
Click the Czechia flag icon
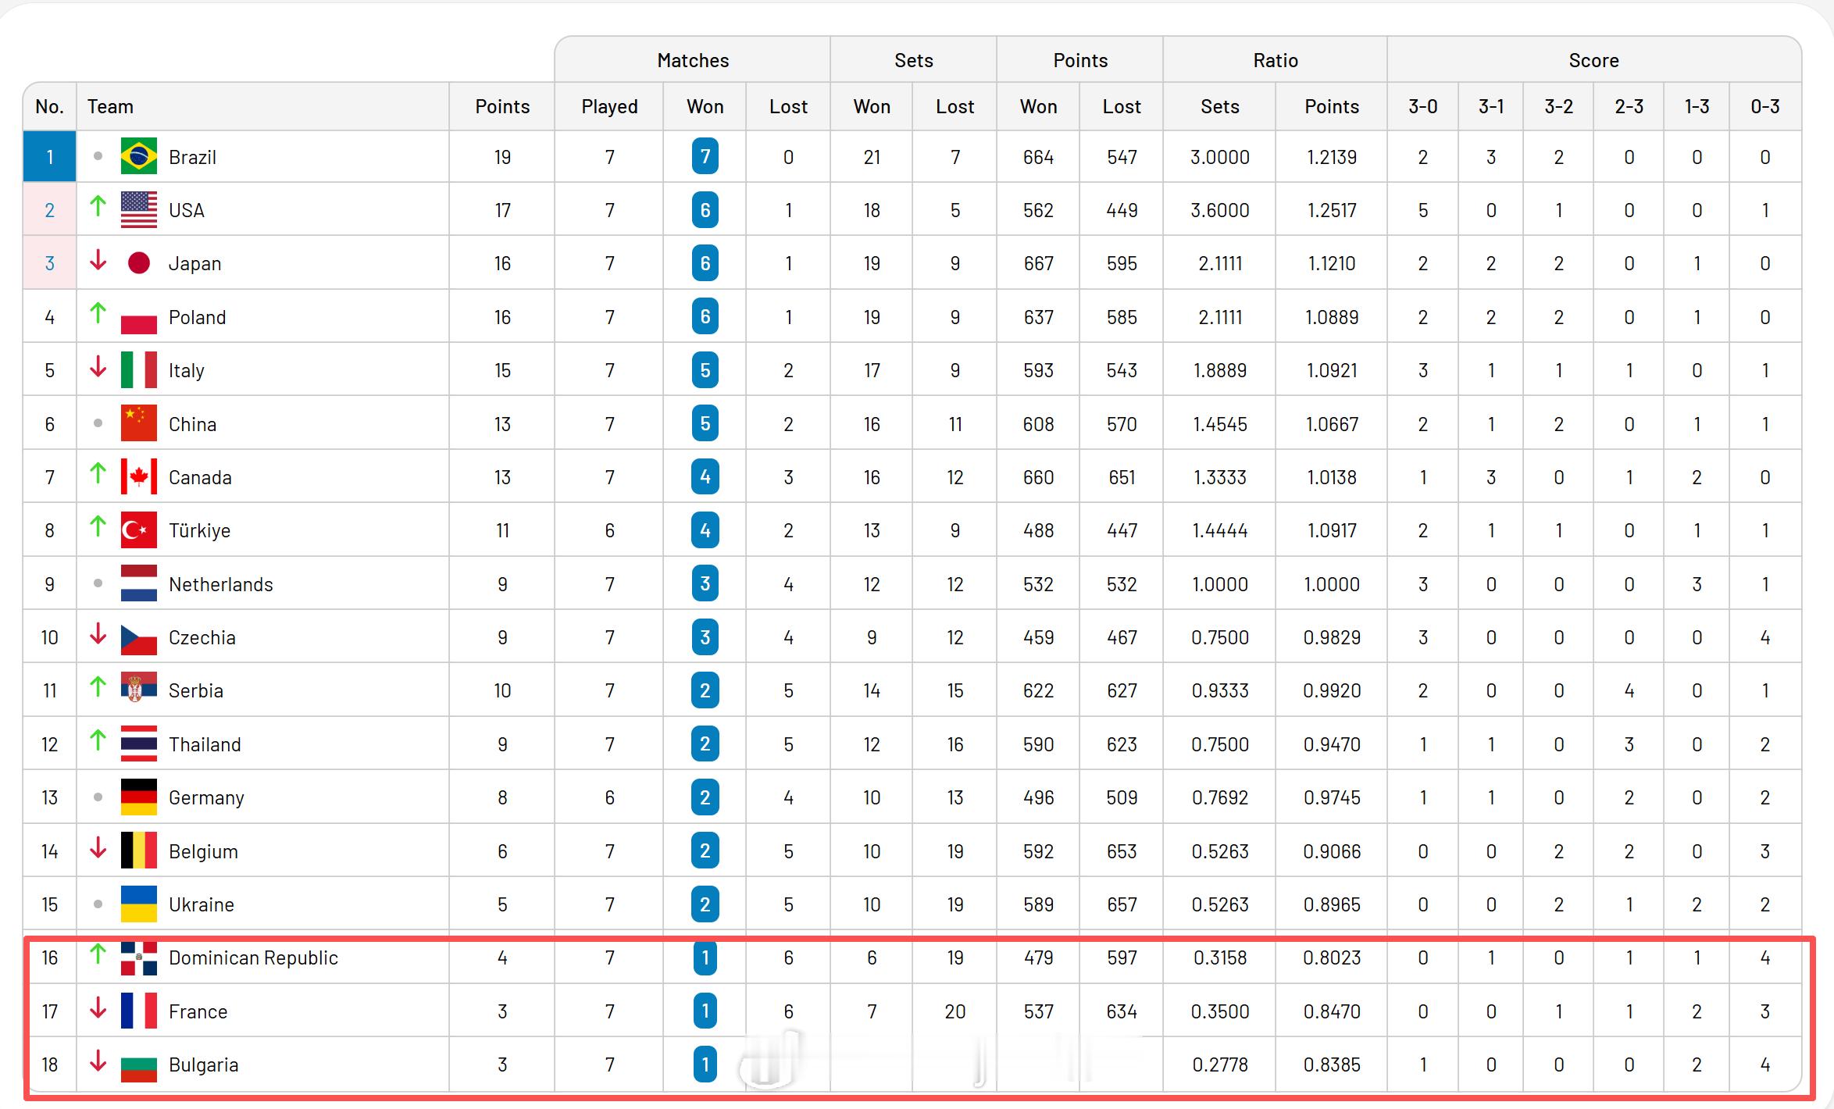[139, 637]
